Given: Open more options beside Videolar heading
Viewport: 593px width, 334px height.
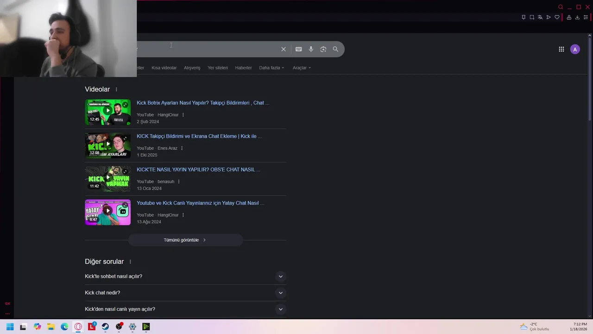Looking at the screenshot, I should (x=116, y=90).
